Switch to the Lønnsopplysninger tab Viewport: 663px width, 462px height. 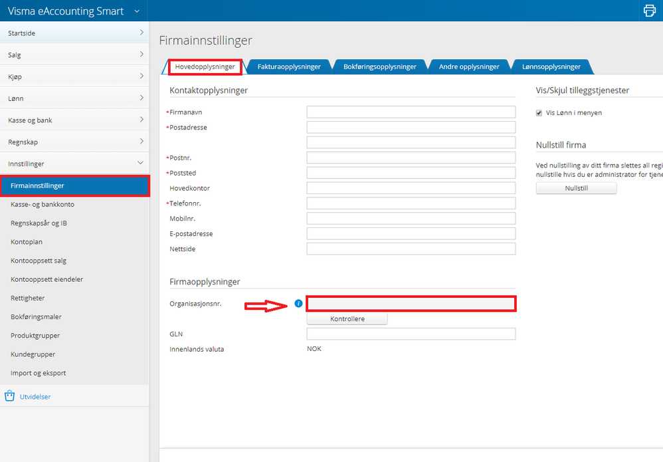point(551,67)
